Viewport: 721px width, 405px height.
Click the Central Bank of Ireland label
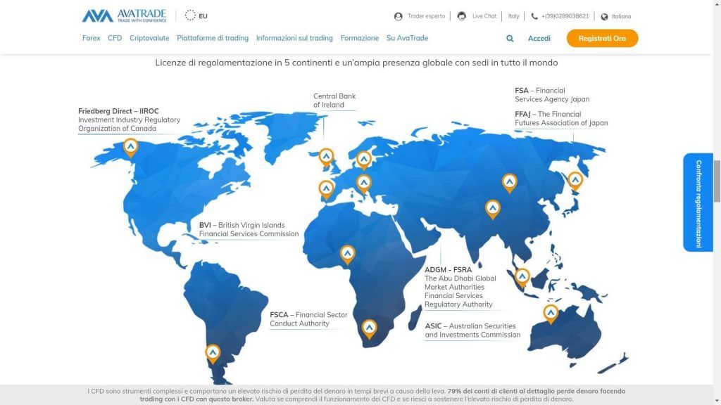(x=334, y=101)
